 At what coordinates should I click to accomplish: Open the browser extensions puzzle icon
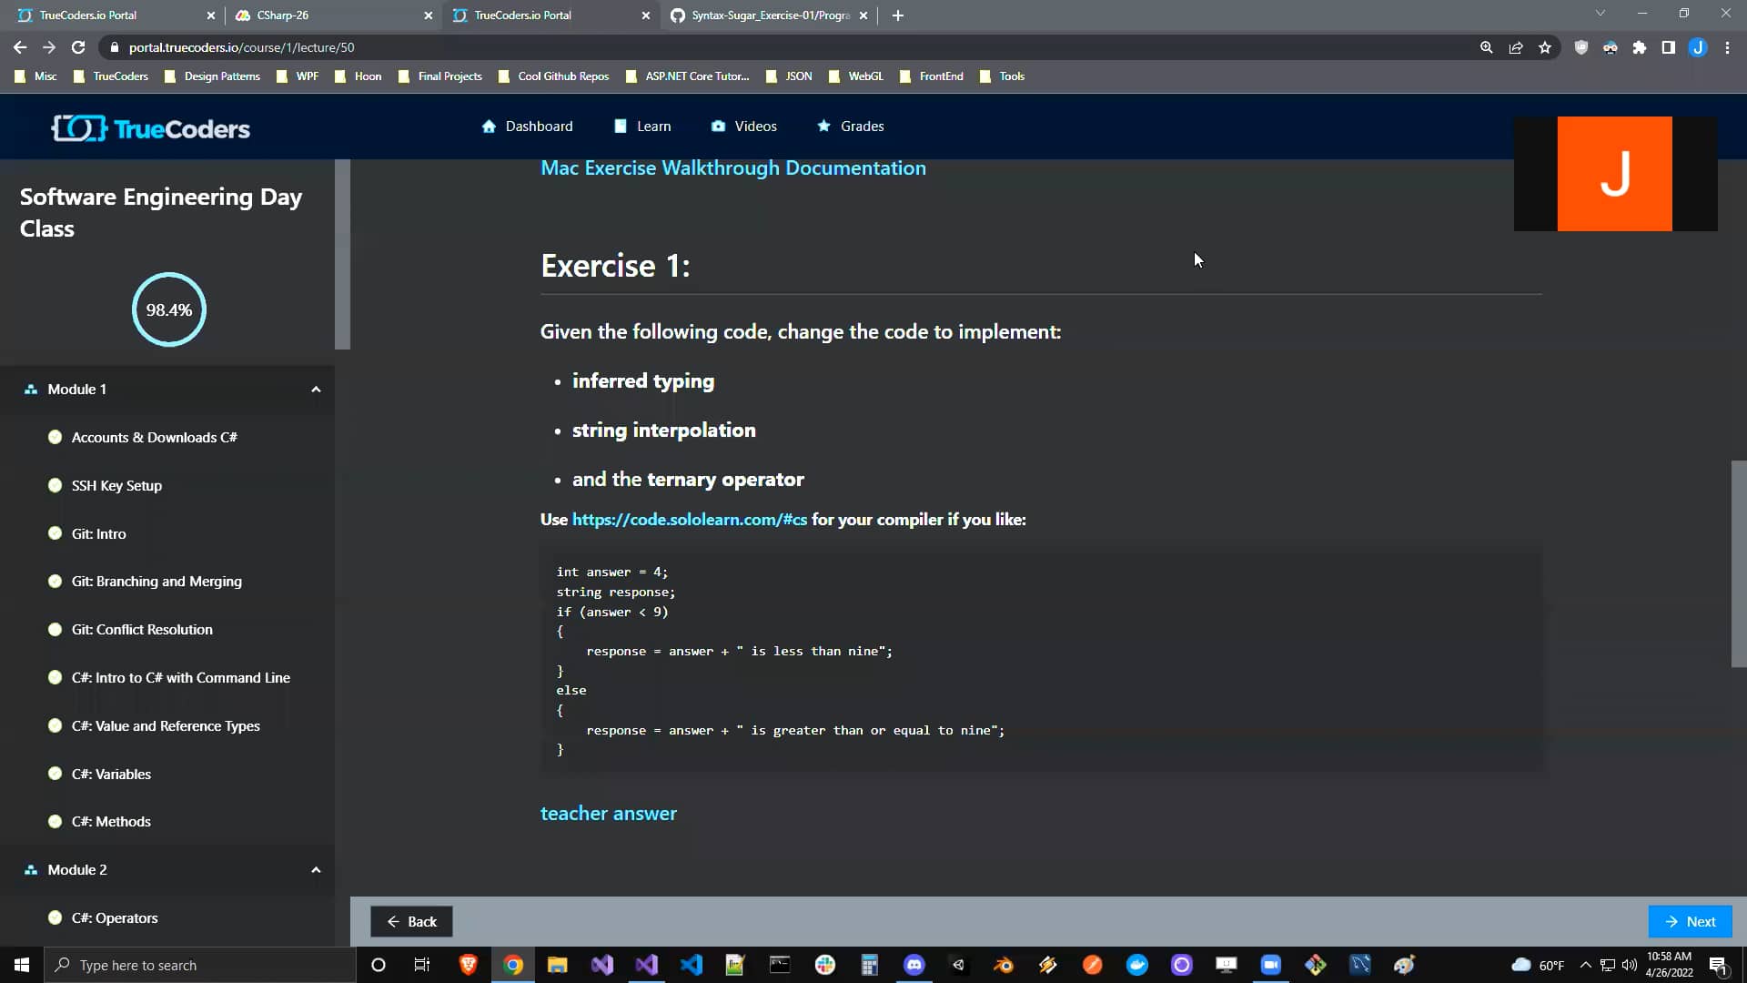coord(1640,47)
